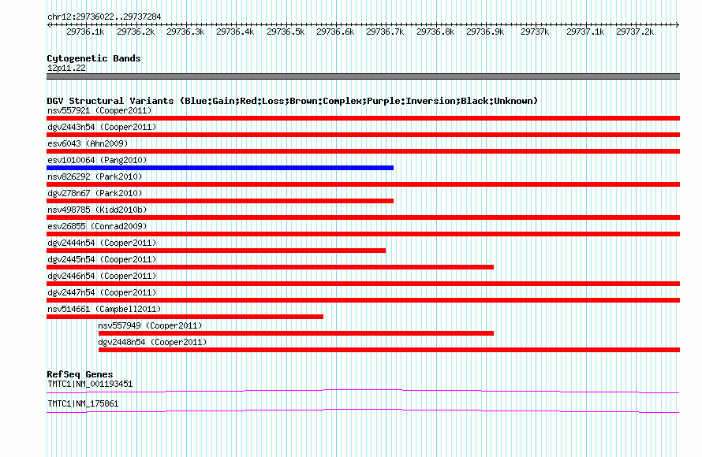Click the 29736.8k ruler tick label
This screenshot has width=702, height=457.
point(435,32)
